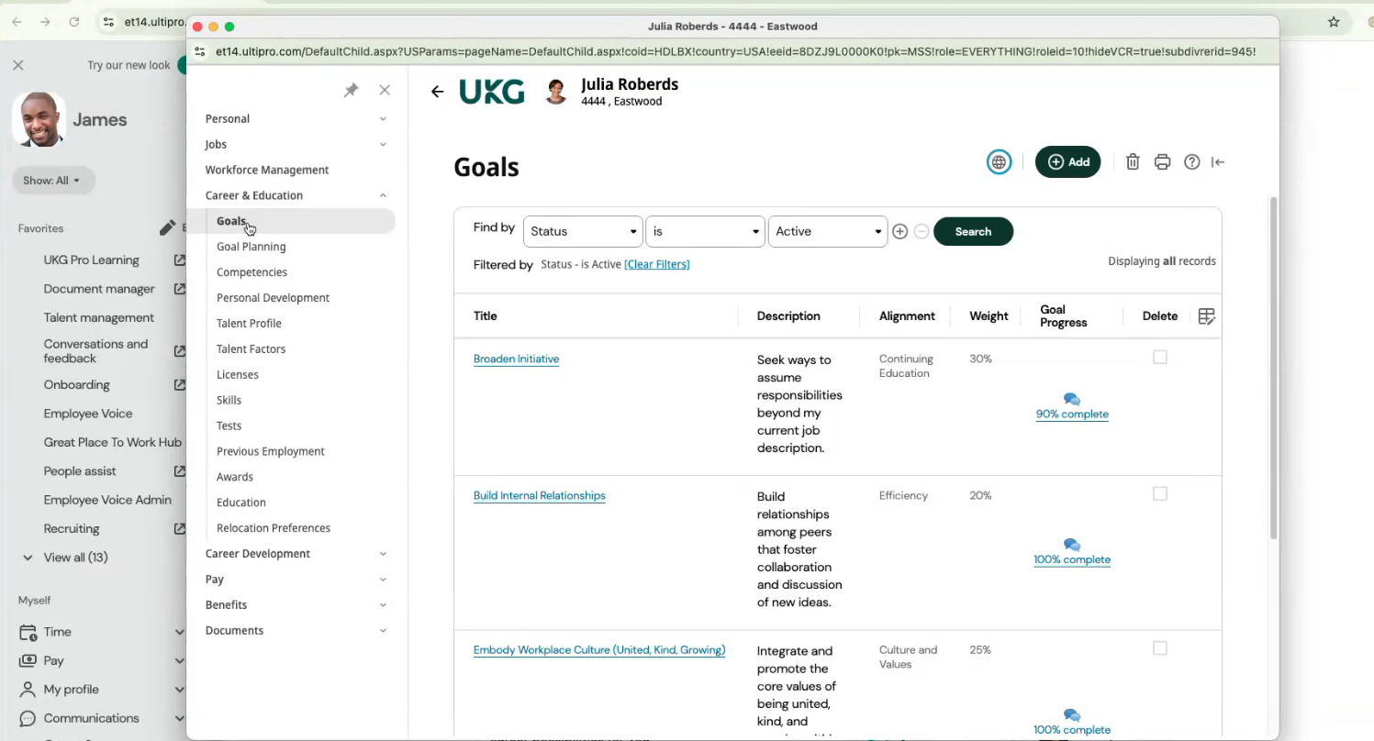Click the Clear Filters link

pos(656,264)
